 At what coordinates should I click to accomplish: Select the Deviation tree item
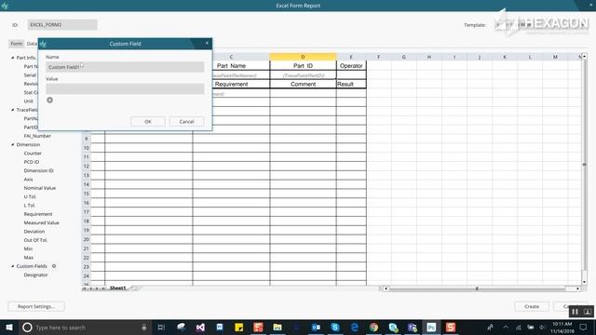pyautogui.click(x=34, y=232)
